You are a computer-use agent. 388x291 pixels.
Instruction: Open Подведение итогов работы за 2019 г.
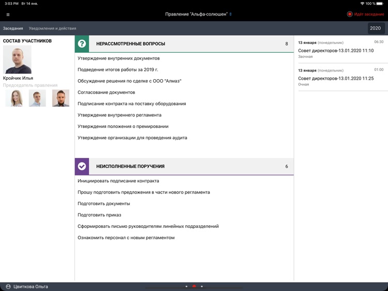point(118,69)
